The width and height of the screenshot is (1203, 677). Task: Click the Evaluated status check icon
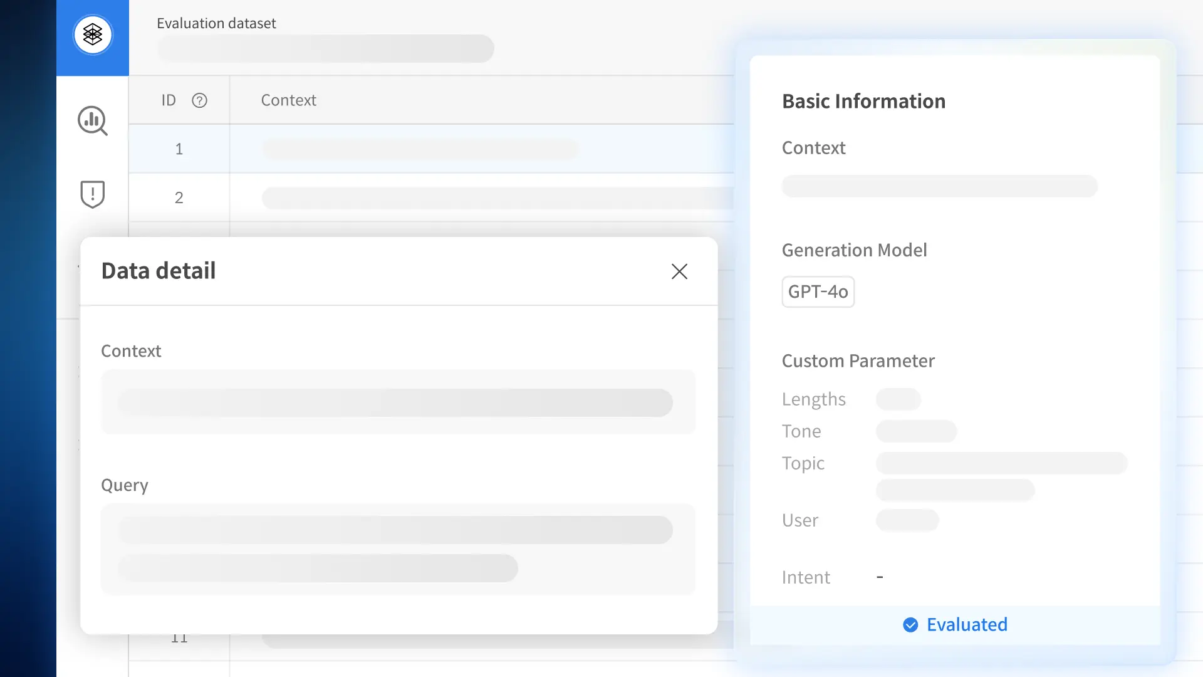tap(910, 625)
